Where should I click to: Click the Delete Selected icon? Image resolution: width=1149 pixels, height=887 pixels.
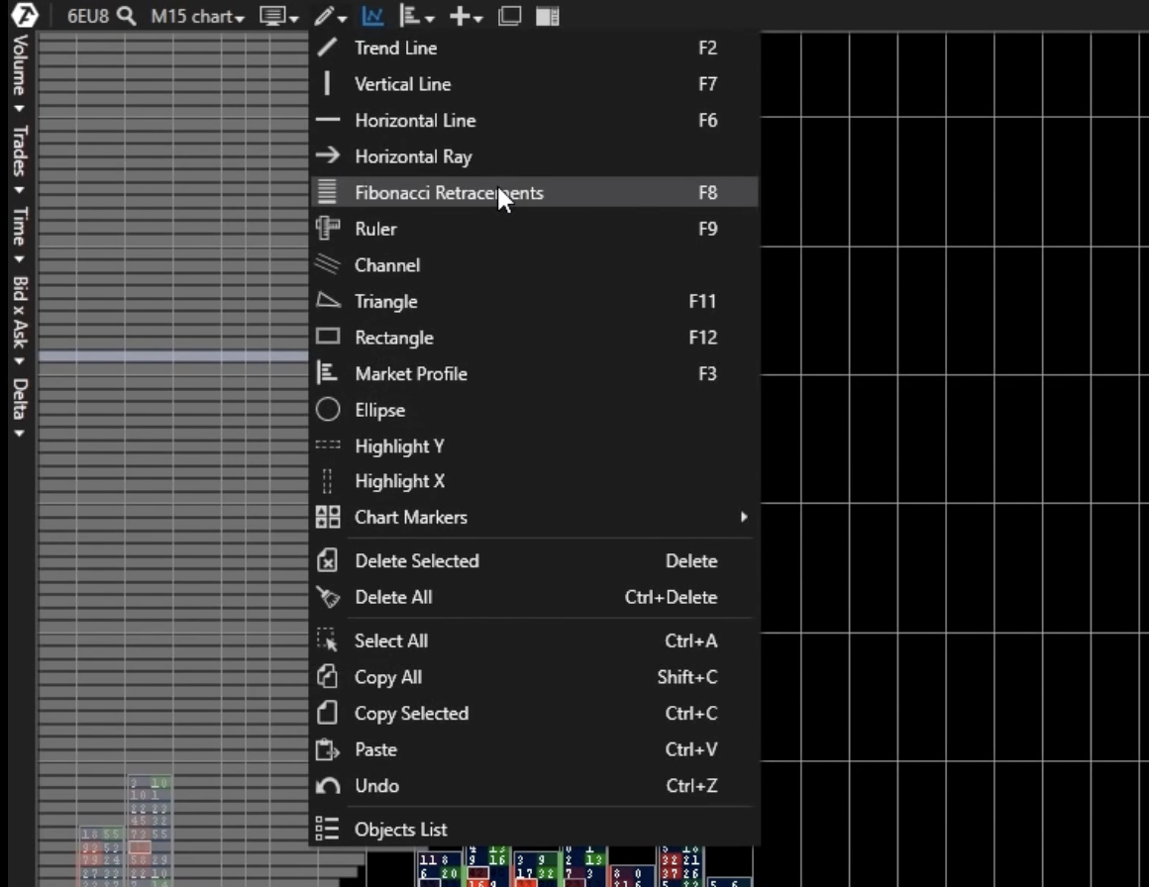(x=327, y=560)
